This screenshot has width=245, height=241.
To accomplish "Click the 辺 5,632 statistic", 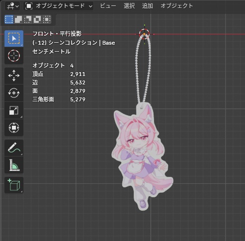I will pyautogui.click(x=59, y=82).
